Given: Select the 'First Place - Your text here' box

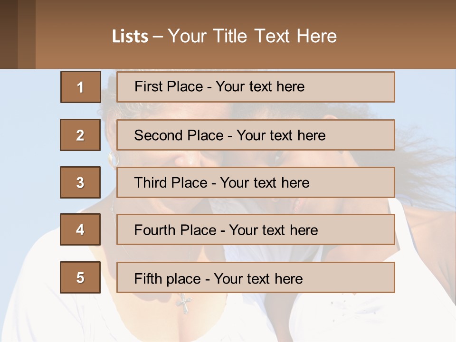Looking at the screenshot, I should click(256, 87).
